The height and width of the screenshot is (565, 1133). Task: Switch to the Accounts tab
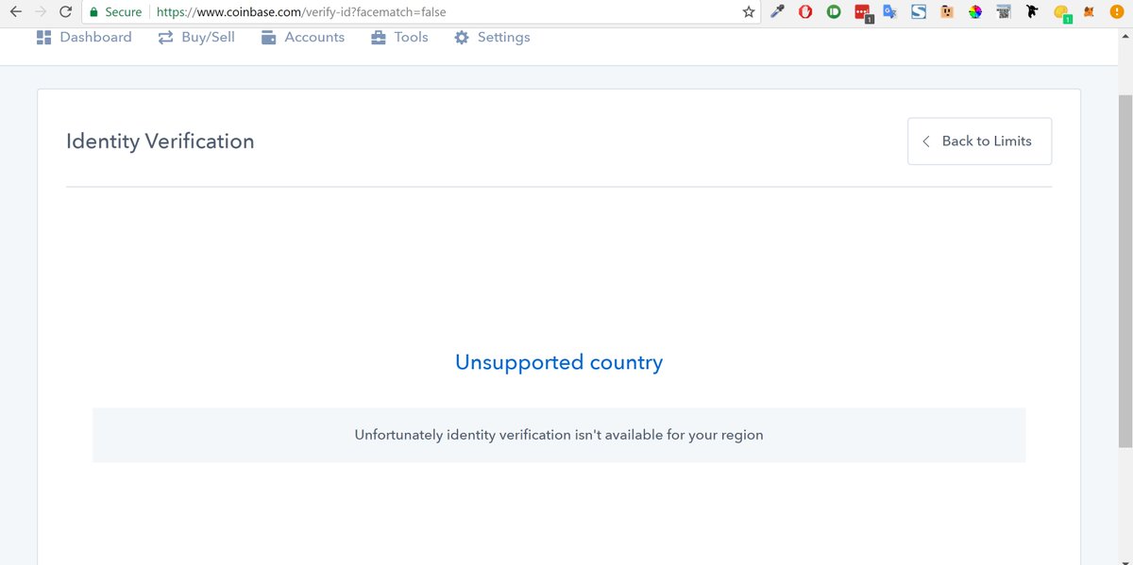click(x=303, y=37)
